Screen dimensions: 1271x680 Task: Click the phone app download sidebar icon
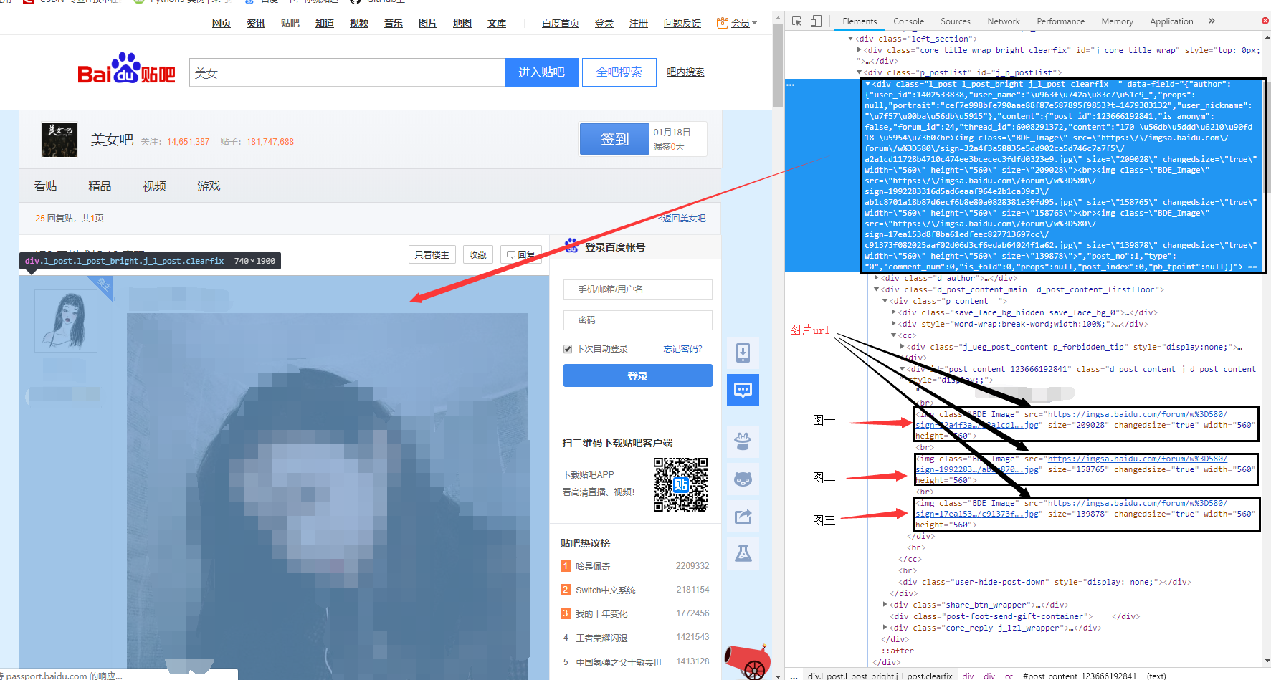point(743,353)
